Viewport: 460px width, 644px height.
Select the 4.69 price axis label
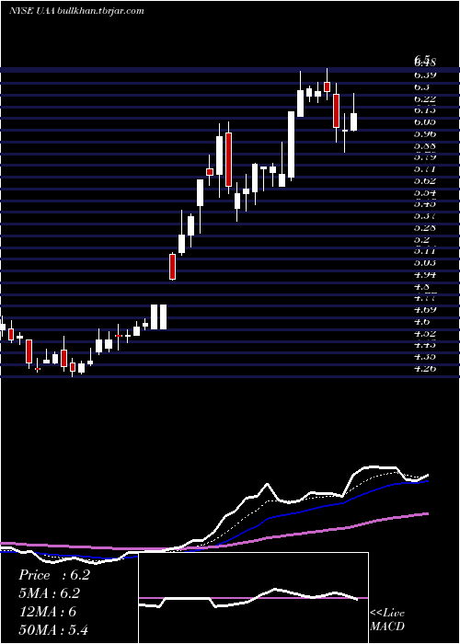425,310
